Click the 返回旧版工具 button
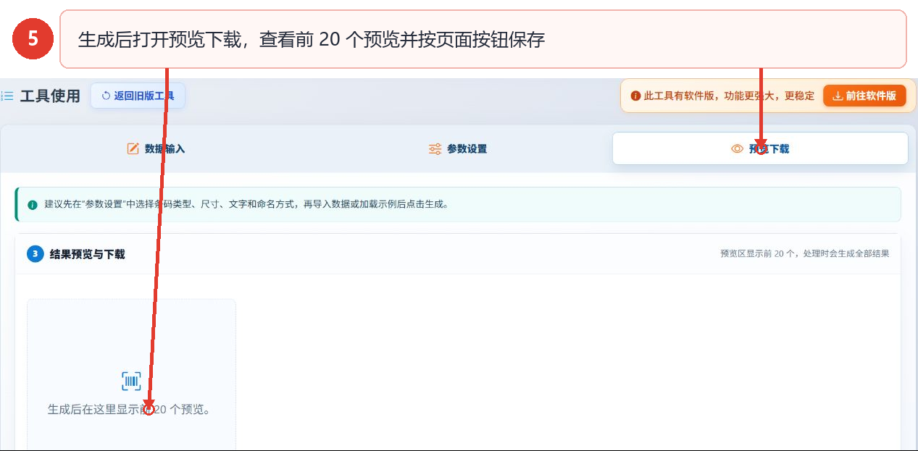Image resolution: width=918 pixels, height=451 pixels. coord(138,96)
